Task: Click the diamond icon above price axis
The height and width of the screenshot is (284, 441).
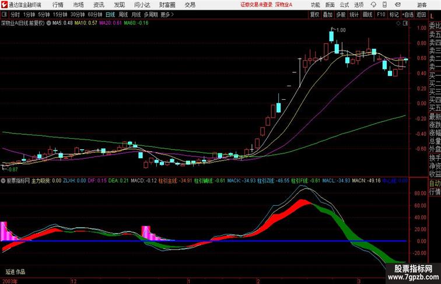Action: (398, 23)
